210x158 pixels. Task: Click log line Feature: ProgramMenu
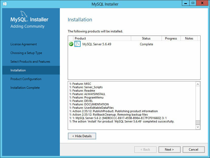(86, 97)
